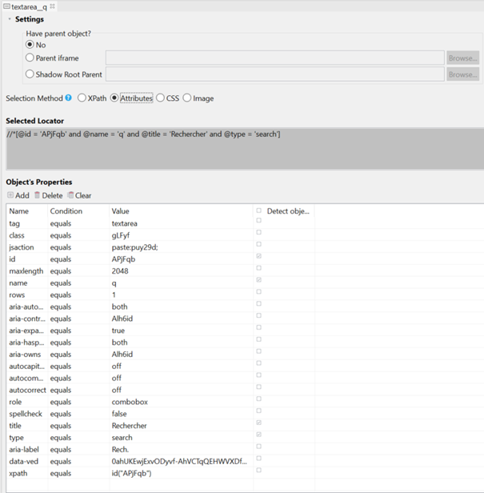Toggle the Detect object header checkbox
This screenshot has width=484, height=493.
pos(258,210)
